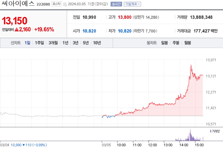Click the blue down-triangle by 110

(24, 145)
